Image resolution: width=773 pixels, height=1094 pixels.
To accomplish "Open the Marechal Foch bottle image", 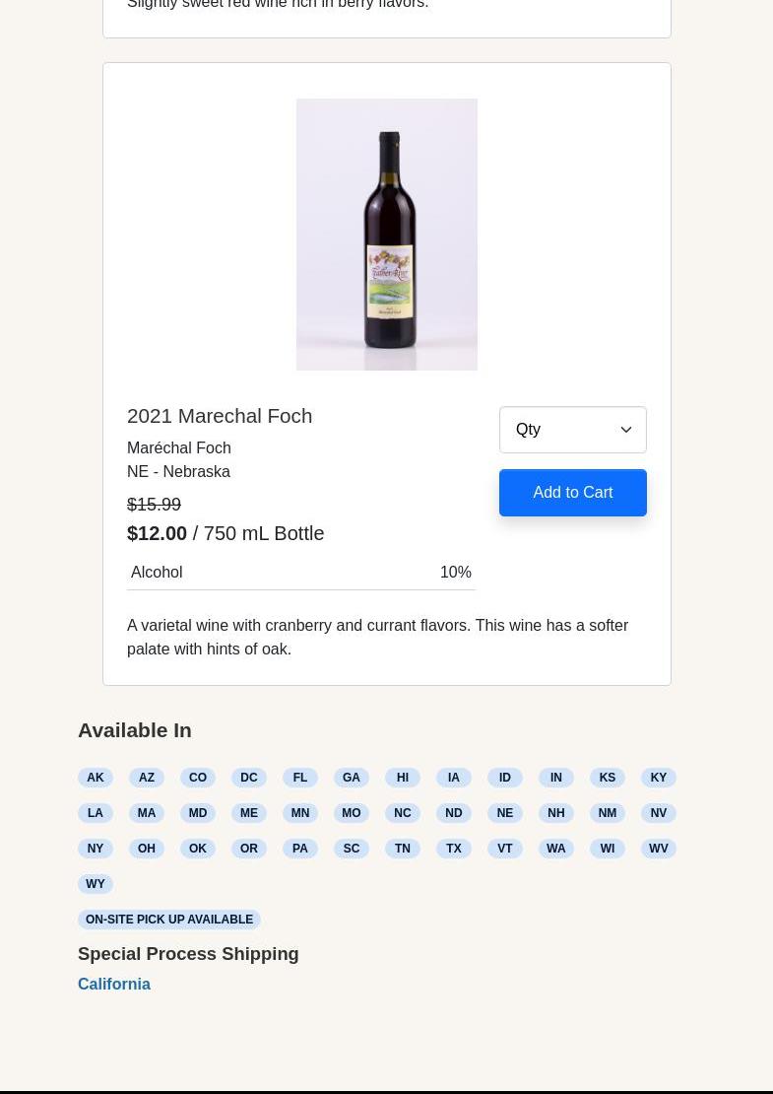I will (386, 235).
